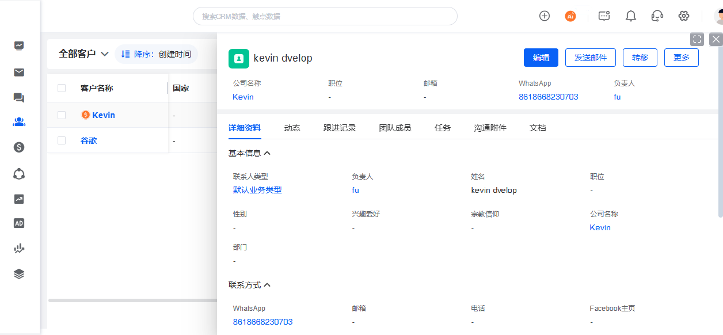Click the green contact avatar icon

[239, 59]
